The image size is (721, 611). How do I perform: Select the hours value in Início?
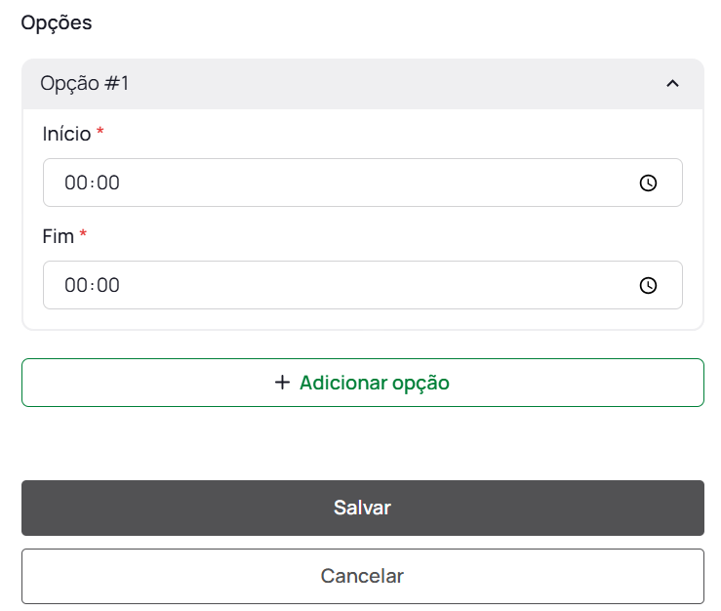75,183
